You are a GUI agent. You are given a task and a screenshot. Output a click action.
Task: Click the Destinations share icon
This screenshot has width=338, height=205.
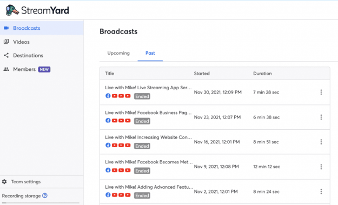pyautogui.click(x=6, y=55)
